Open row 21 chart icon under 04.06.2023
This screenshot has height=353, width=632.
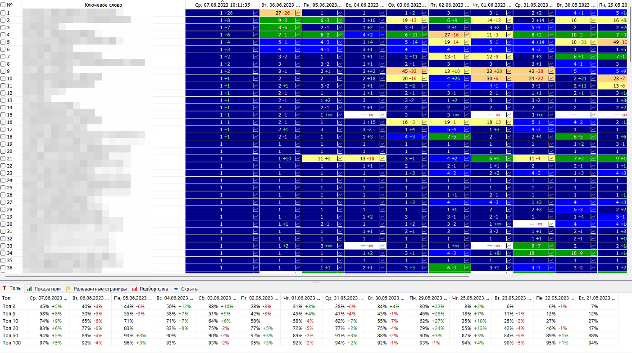(x=382, y=158)
